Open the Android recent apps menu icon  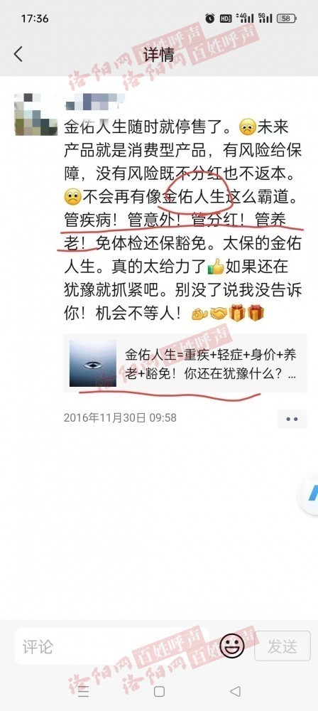tap(83, 692)
